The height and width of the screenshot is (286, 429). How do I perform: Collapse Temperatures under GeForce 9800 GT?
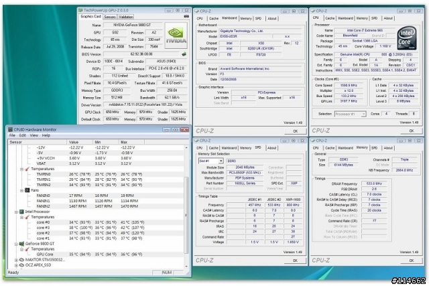pos(21,249)
